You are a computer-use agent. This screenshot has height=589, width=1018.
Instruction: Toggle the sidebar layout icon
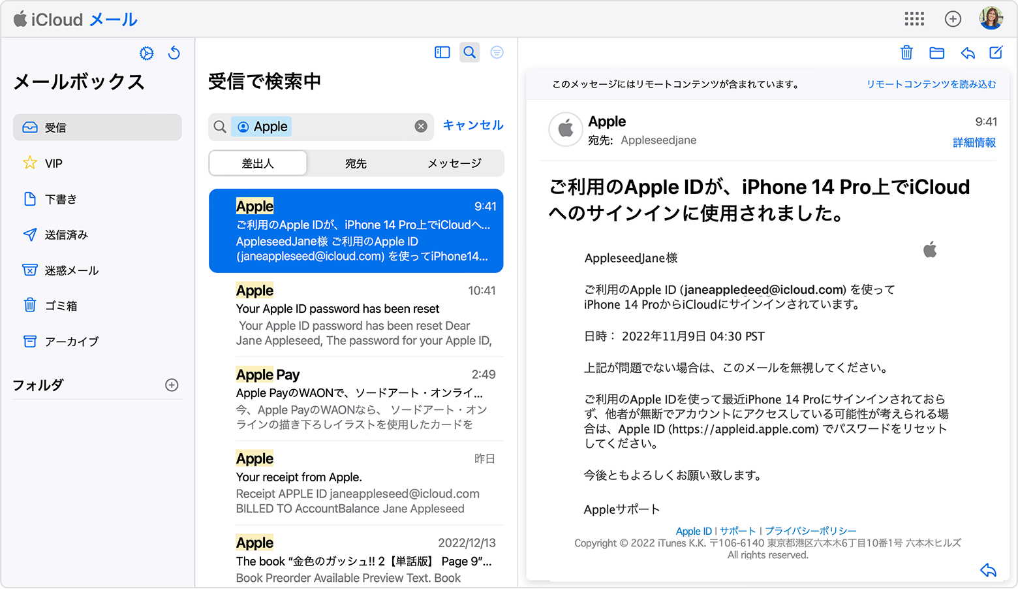coord(442,52)
